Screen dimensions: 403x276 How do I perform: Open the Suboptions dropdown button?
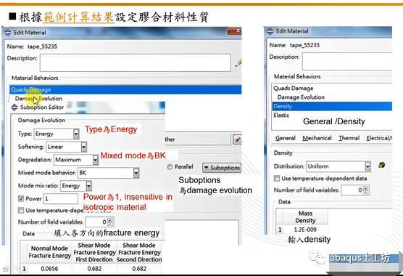click(222, 168)
